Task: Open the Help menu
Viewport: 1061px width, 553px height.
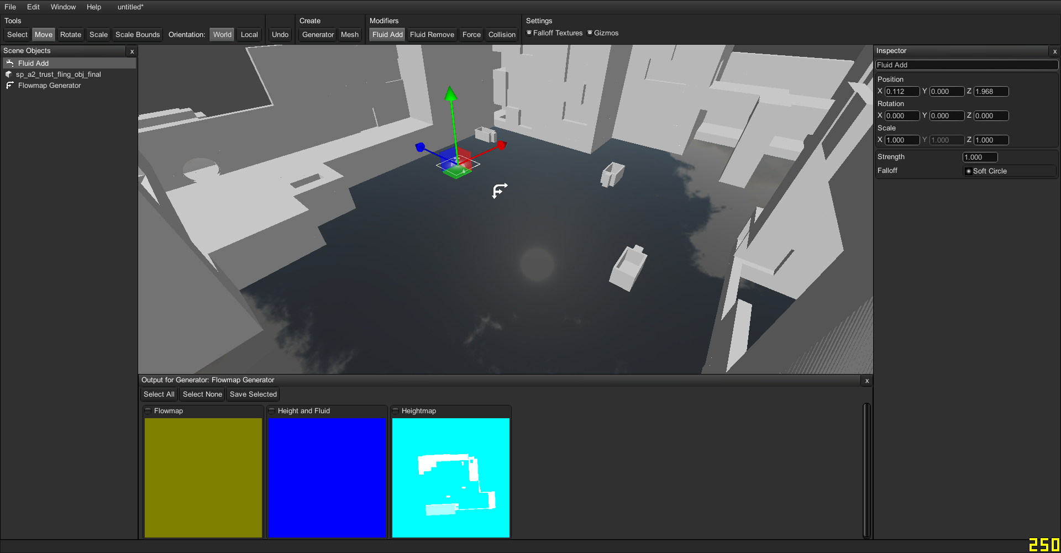Action: coord(94,7)
